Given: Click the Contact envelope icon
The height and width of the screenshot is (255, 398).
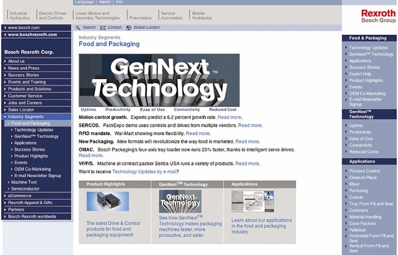Looking at the screenshot, I should tap(103, 28).
